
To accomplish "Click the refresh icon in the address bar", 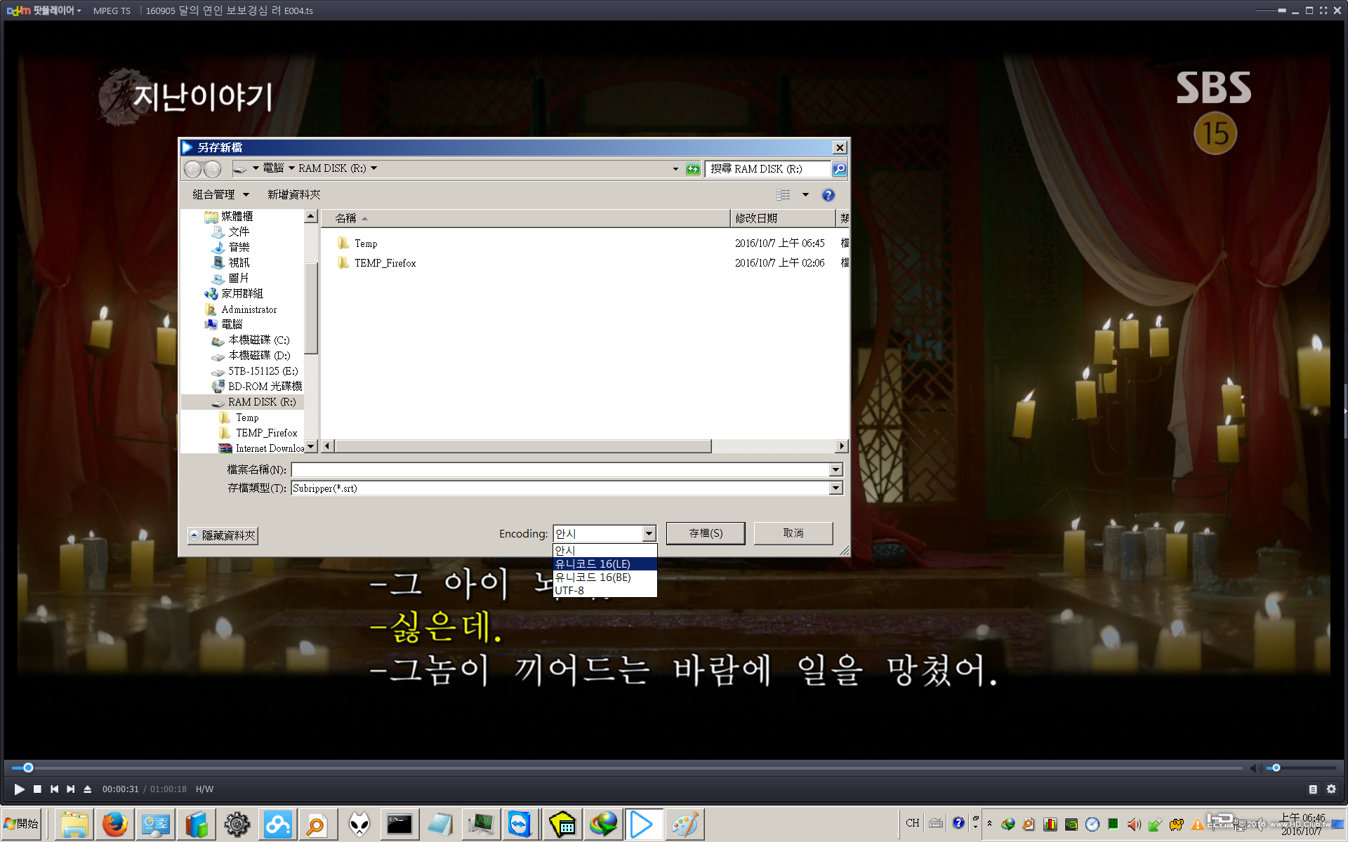I will click(x=693, y=168).
